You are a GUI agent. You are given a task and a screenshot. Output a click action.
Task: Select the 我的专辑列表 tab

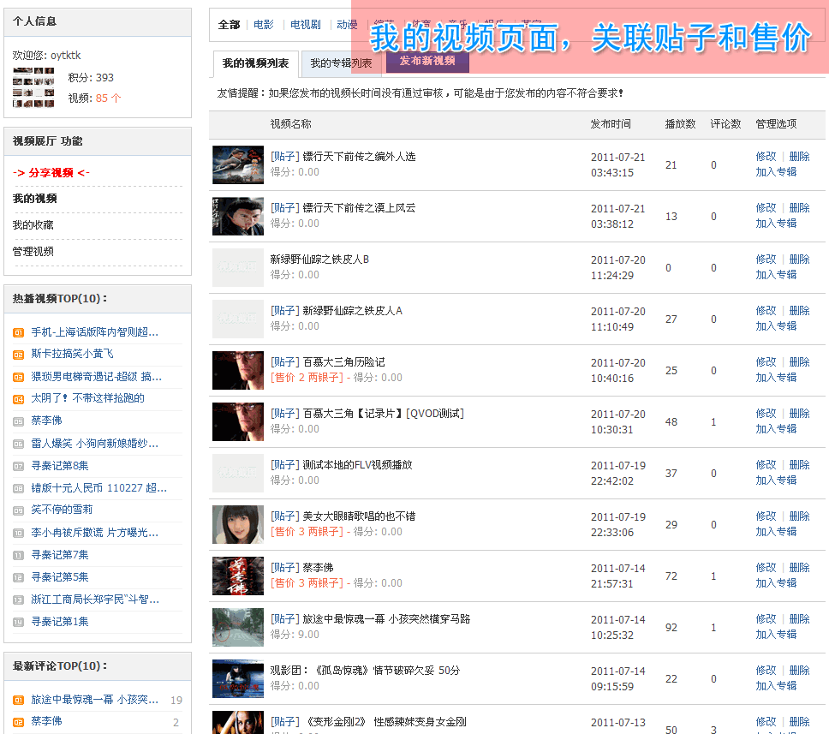tap(341, 63)
